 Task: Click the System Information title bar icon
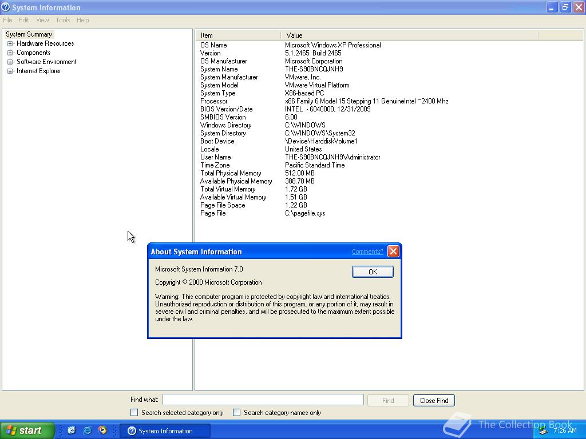5,7
